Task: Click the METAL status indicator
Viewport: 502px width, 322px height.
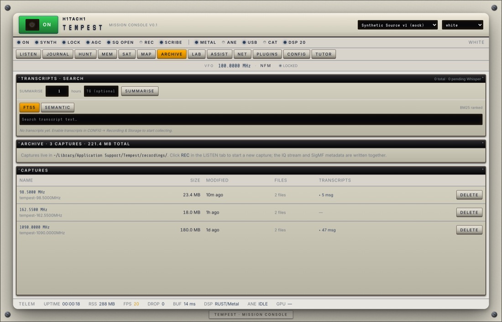Action: click(x=205, y=42)
